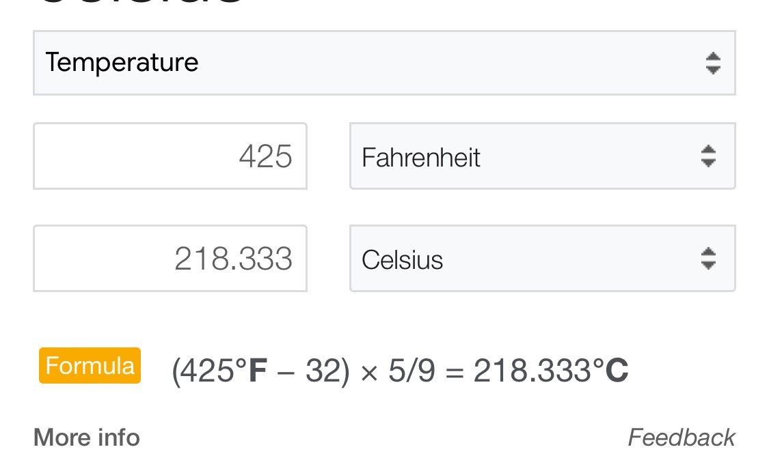Viewport: 769px width, 473px height.
Task: Click the 218.333°C result in the formula
Action: (x=550, y=371)
